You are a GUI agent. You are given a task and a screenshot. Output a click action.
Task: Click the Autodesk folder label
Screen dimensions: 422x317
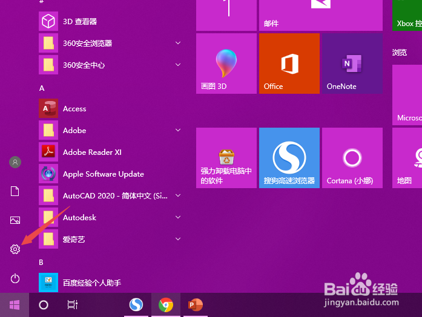pyautogui.click(x=80, y=218)
